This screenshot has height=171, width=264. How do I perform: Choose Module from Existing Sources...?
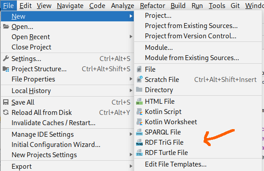pyautogui.click(x=198, y=58)
